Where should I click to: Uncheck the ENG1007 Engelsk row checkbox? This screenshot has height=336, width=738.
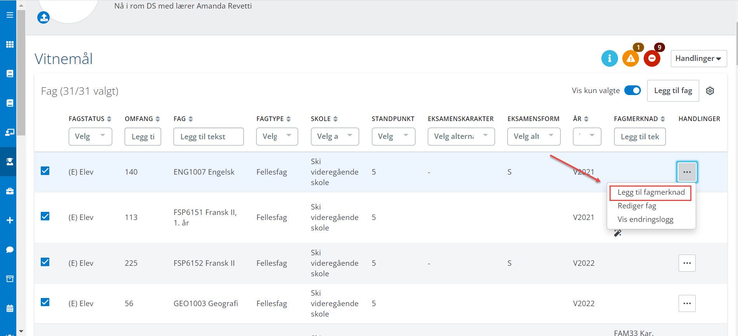[45, 171]
